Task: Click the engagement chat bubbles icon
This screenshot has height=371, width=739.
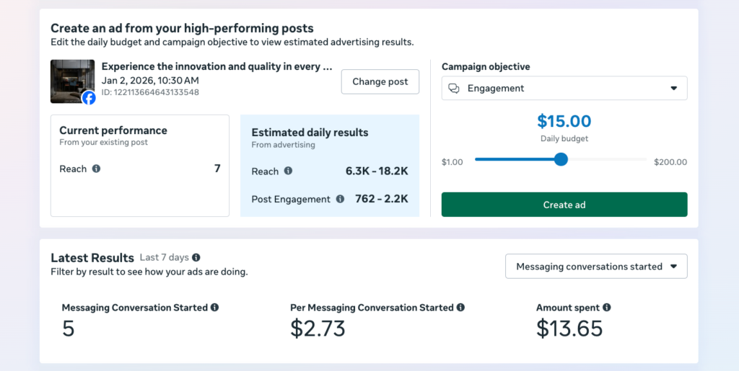Action: click(454, 89)
